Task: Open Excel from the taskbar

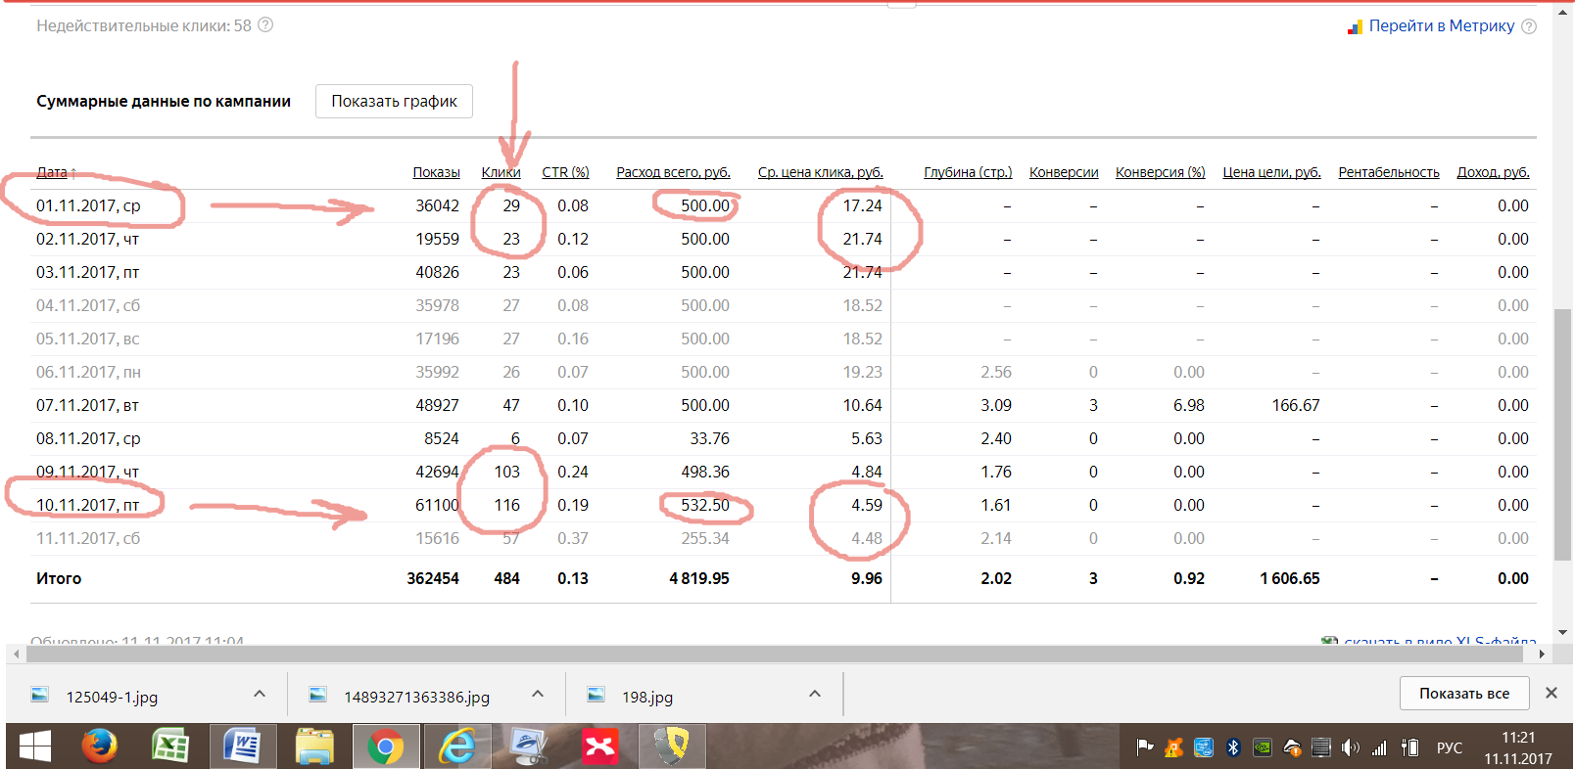Action: 170,747
